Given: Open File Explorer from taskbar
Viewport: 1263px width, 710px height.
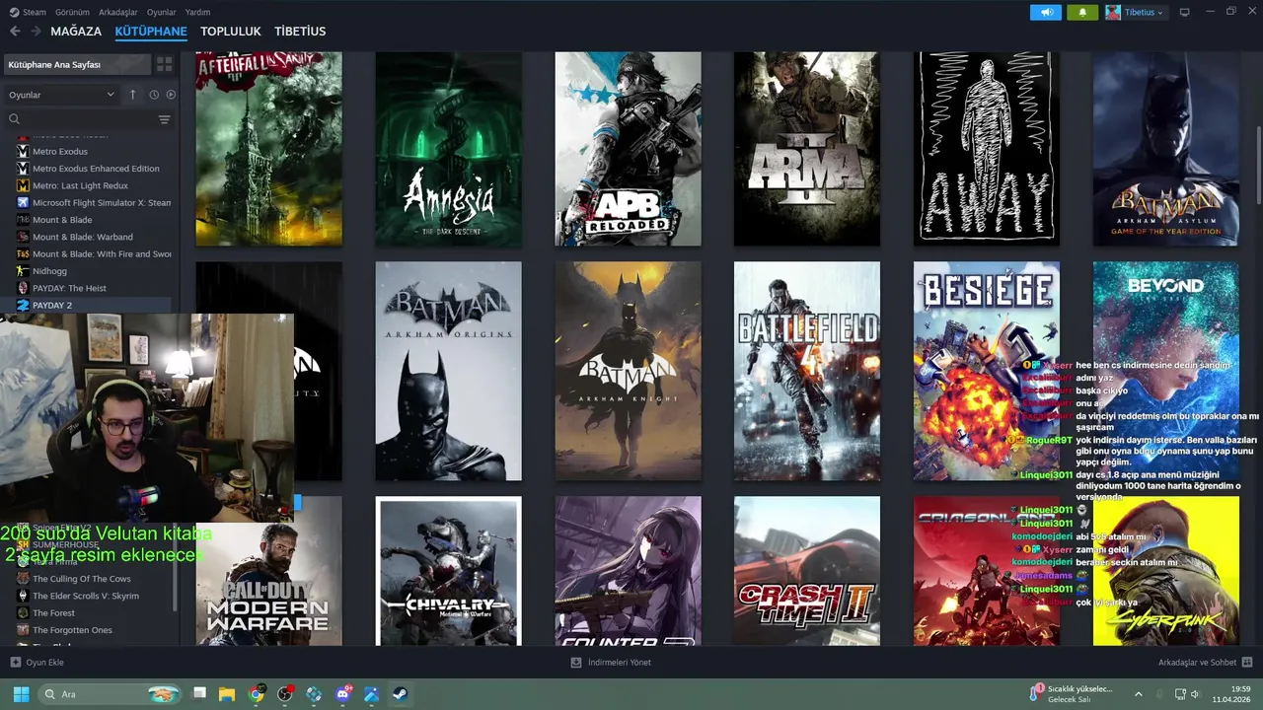Looking at the screenshot, I should pyautogui.click(x=227, y=694).
